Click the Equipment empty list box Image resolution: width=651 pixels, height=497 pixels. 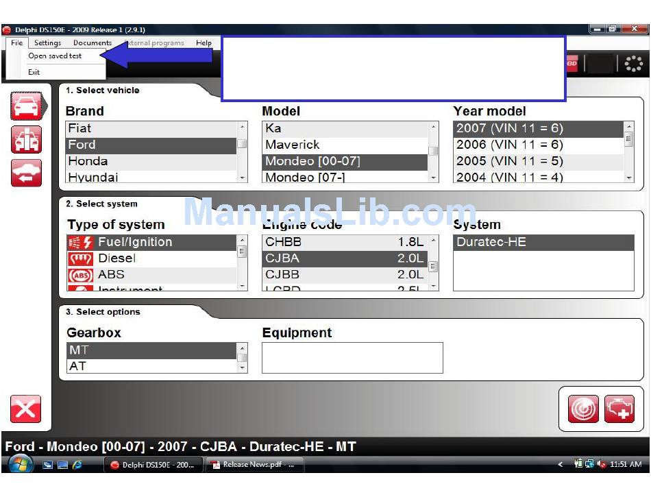pos(352,358)
